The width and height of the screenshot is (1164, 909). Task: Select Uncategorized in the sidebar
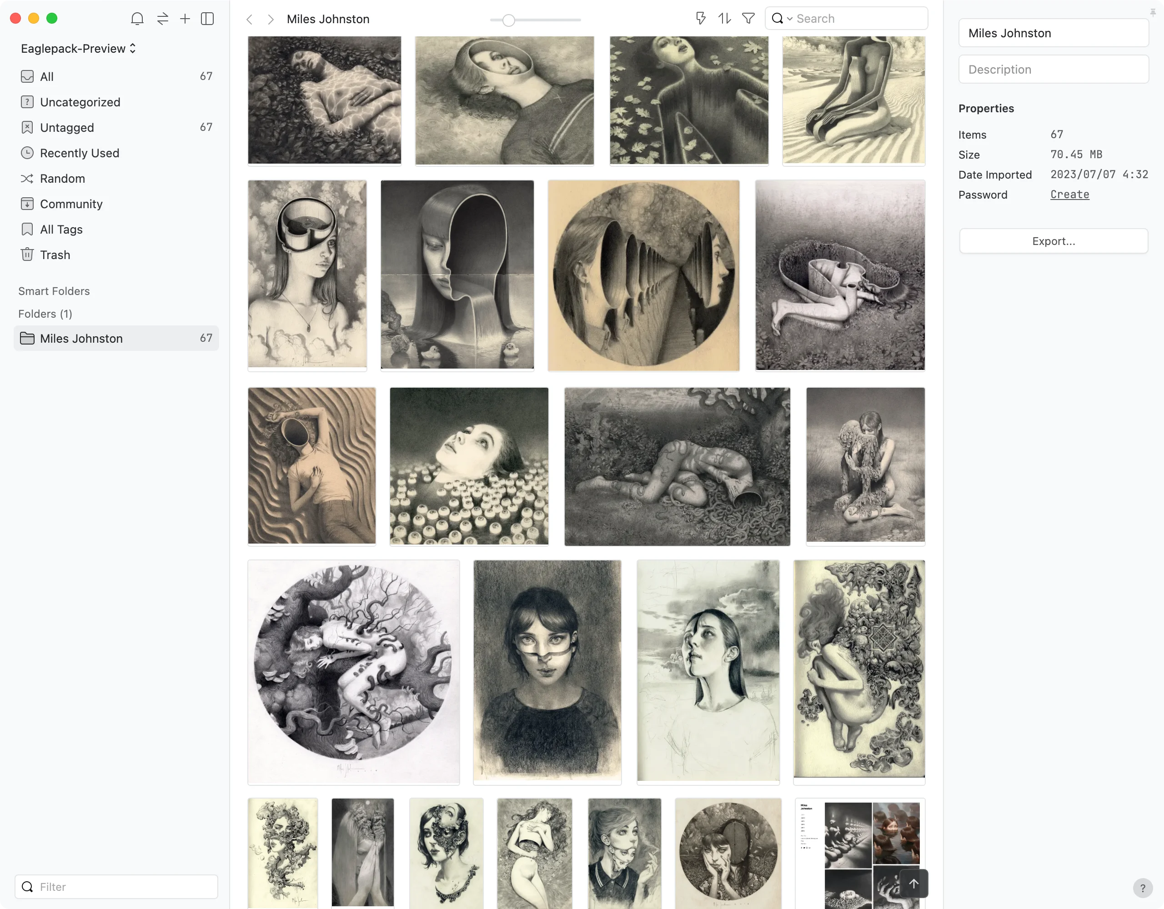pyautogui.click(x=116, y=102)
